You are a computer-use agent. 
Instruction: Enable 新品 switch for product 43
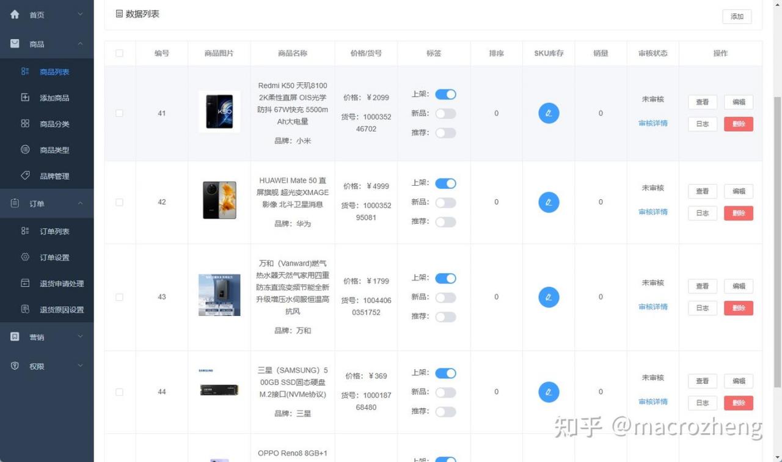pyautogui.click(x=445, y=298)
